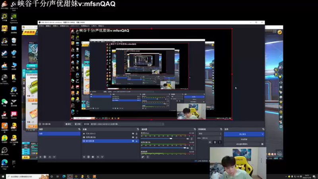Click the Windows Start button
This screenshot has width=318, height=179.
(3, 177)
